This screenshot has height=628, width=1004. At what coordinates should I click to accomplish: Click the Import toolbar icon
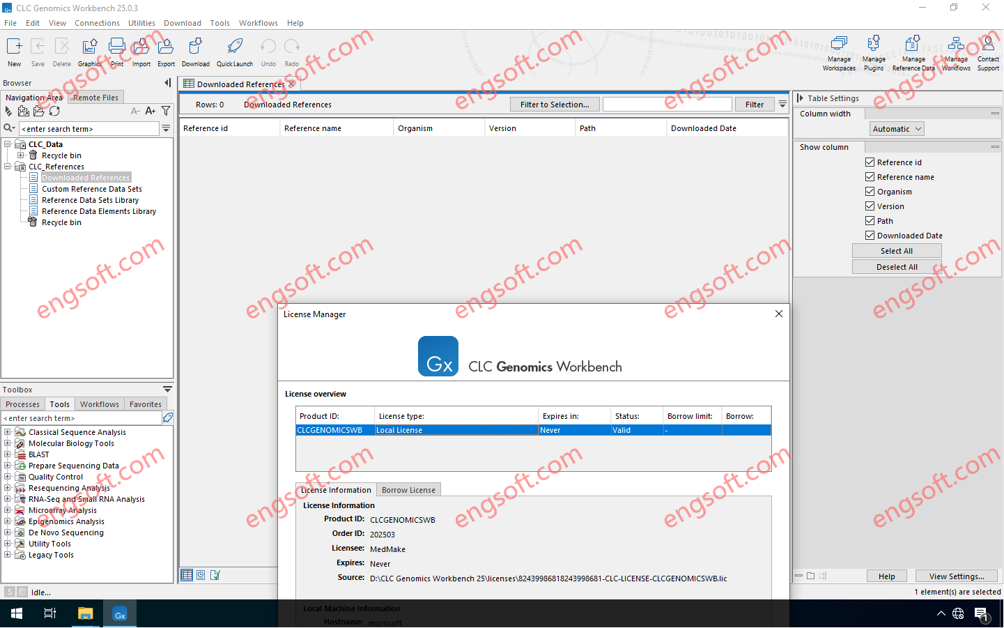141,47
